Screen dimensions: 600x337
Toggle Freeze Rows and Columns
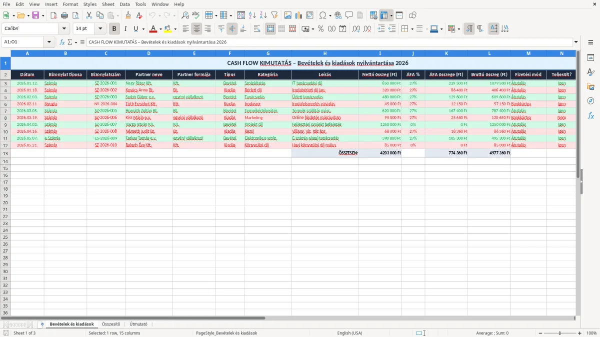pyautogui.click(x=384, y=15)
